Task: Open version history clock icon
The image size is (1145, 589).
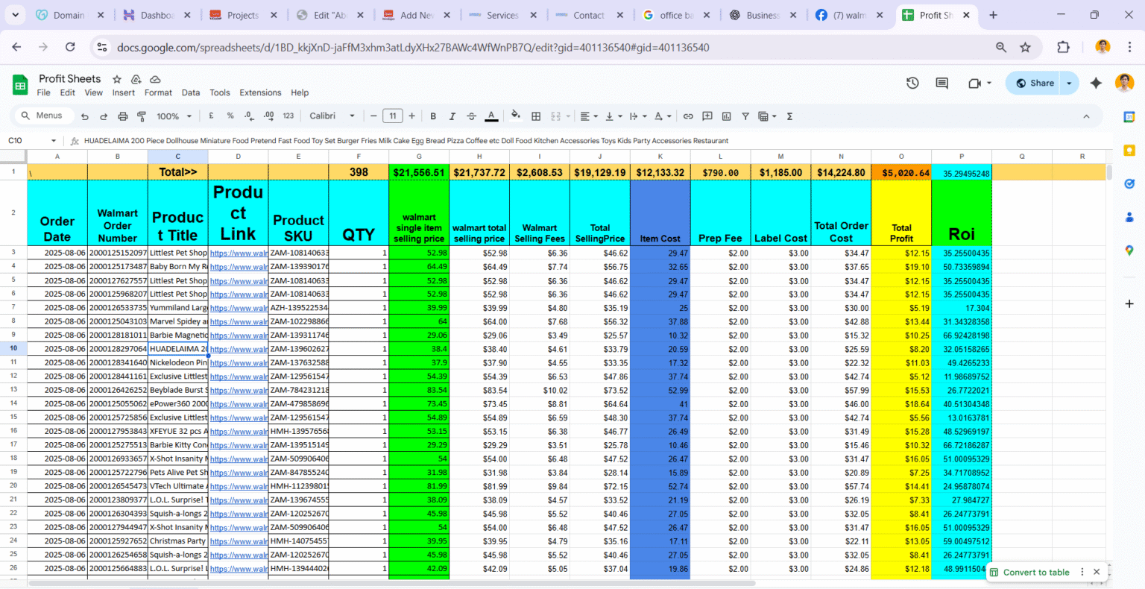Action: [912, 83]
